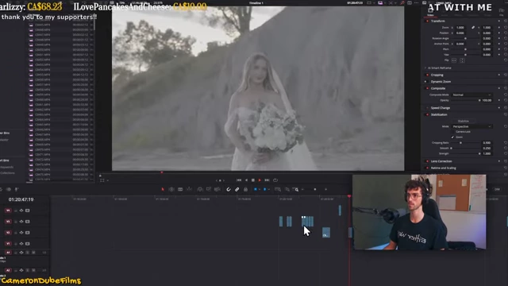Toggle Loop playback icon
The width and height of the screenshot is (508, 286).
pos(275,180)
